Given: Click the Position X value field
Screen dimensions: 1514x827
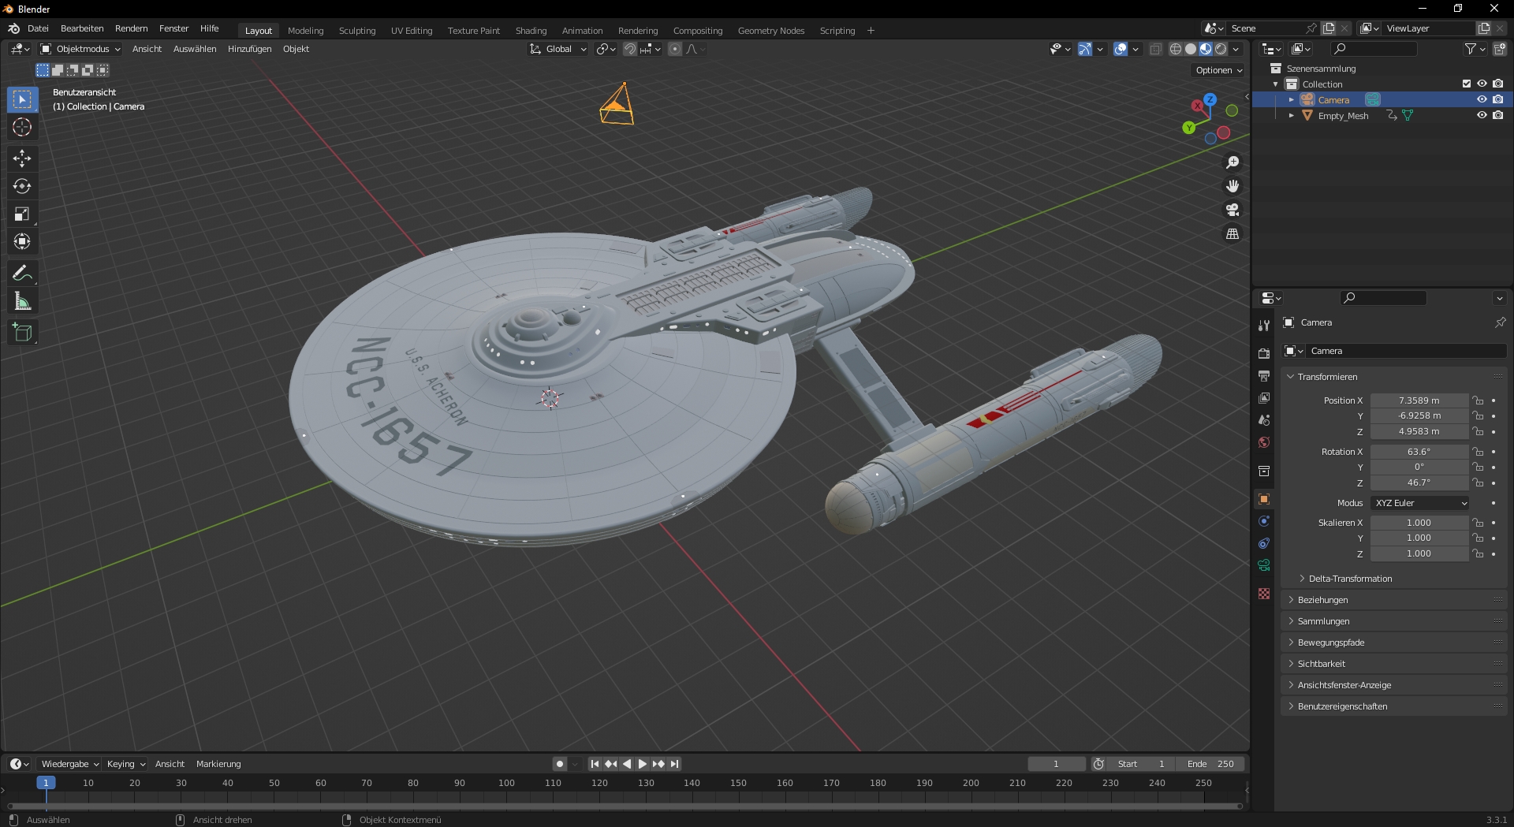Looking at the screenshot, I should click(x=1419, y=400).
